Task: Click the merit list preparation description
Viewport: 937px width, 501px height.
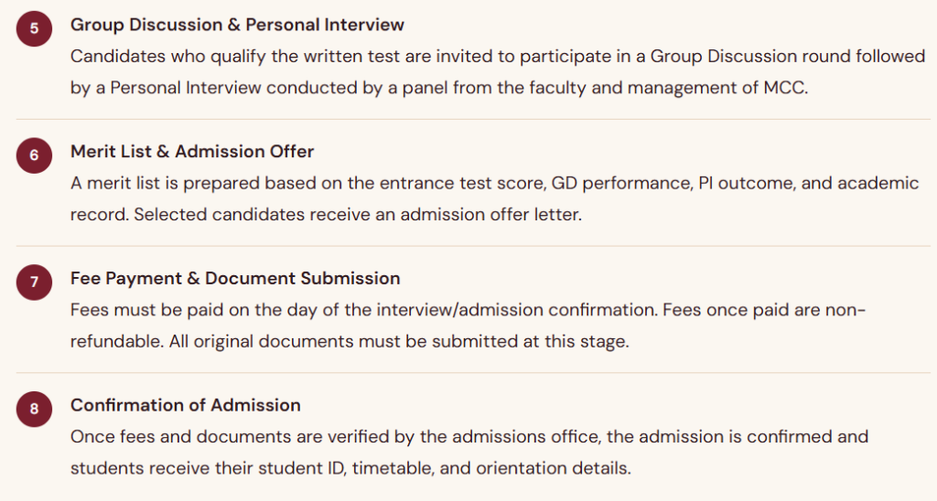Action: [x=494, y=183]
